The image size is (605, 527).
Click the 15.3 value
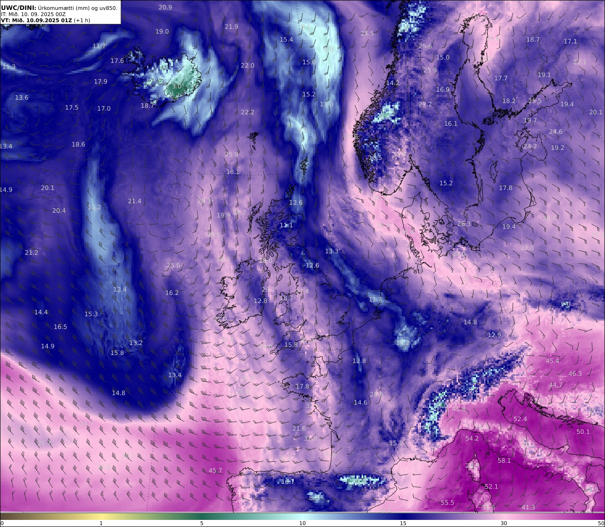(x=91, y=314)
